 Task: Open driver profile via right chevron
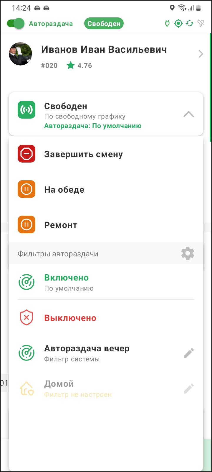201,54
